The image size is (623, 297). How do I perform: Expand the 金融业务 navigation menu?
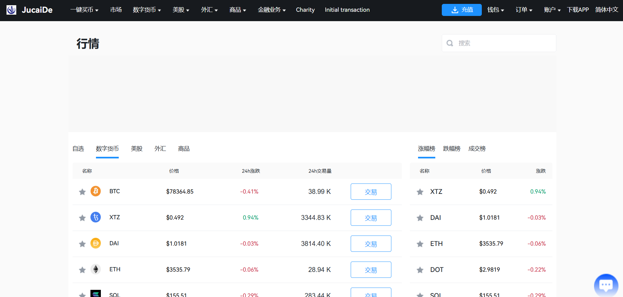coord(272,10)
